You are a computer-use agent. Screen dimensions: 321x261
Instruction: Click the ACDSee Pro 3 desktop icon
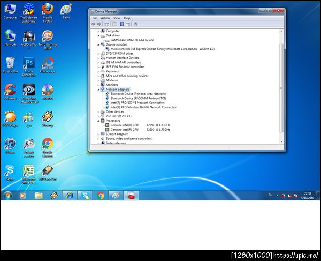tap(29, 40)
